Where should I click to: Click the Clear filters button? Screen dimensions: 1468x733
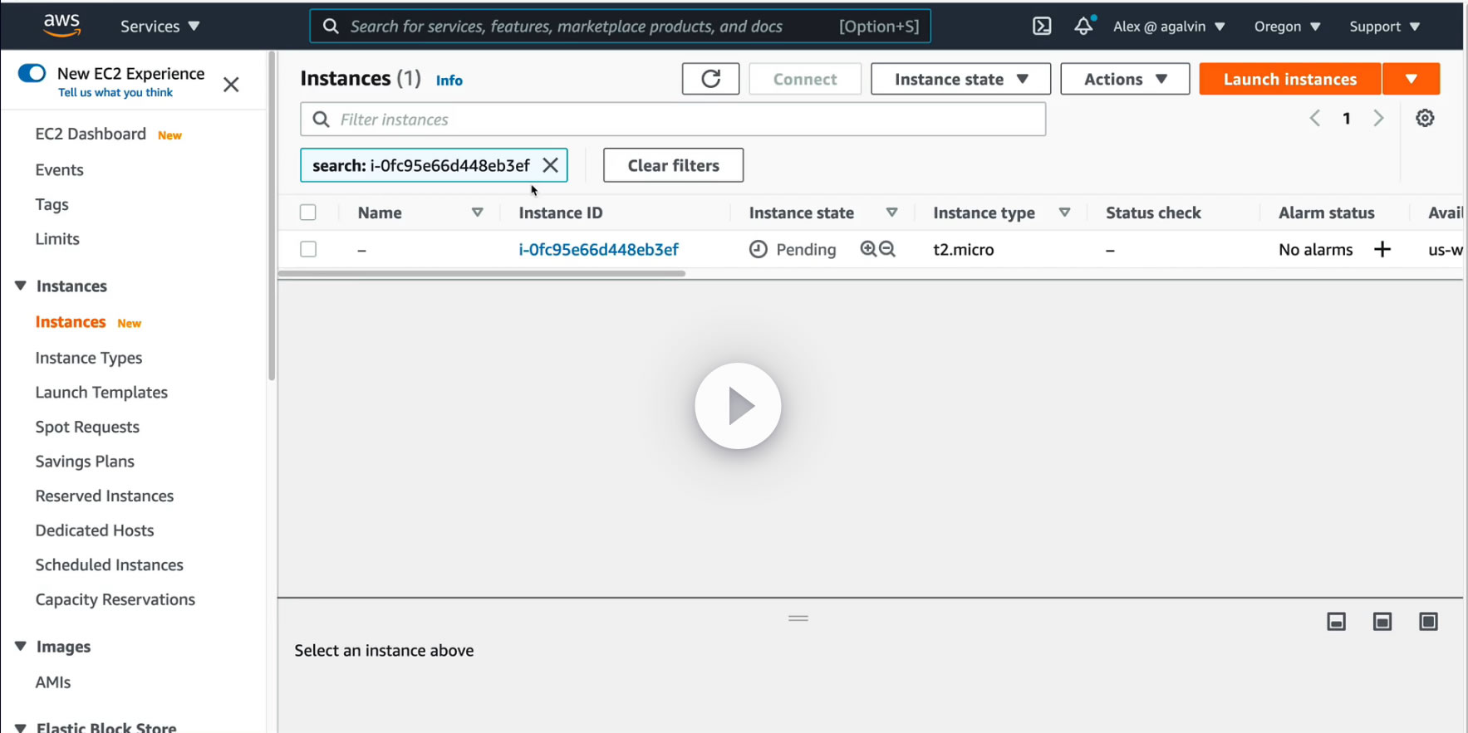(x=673, y=165)
